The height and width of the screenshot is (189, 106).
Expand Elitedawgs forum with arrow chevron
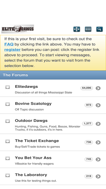click(x=98, y=88)
